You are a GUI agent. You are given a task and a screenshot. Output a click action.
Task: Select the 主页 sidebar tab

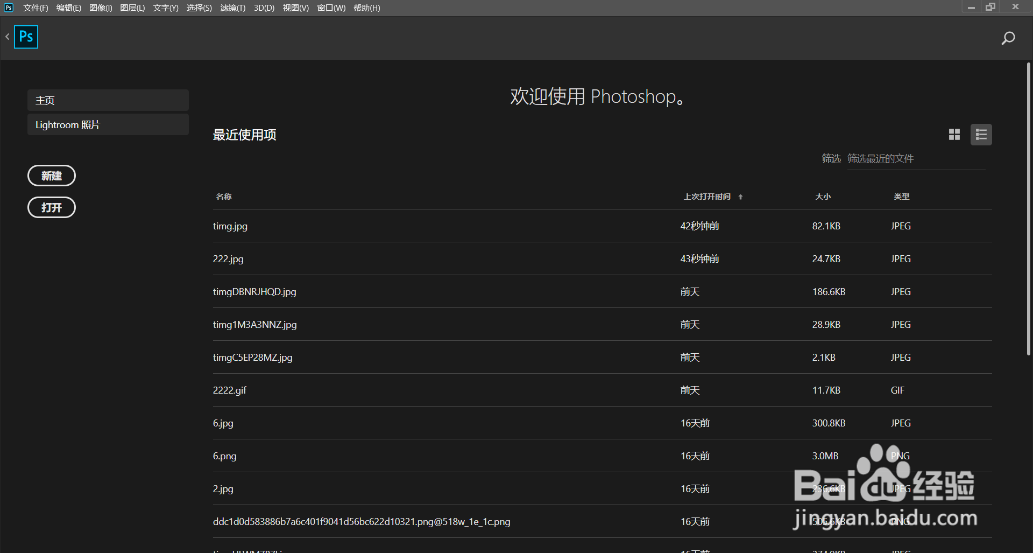point(108,100)
